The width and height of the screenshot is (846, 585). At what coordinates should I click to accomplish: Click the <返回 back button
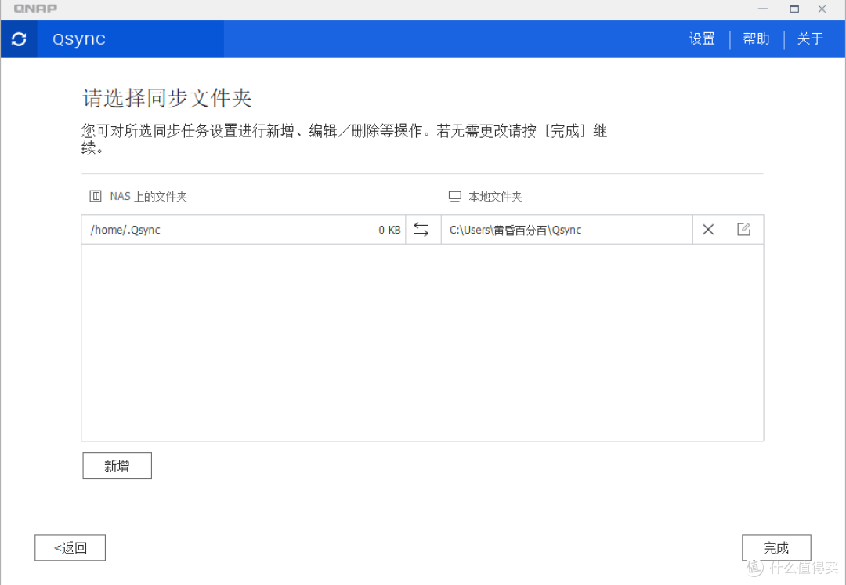(70, 547)
